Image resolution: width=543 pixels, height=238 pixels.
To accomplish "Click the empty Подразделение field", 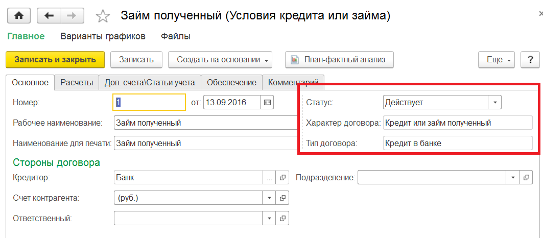I will click(432, 178).
